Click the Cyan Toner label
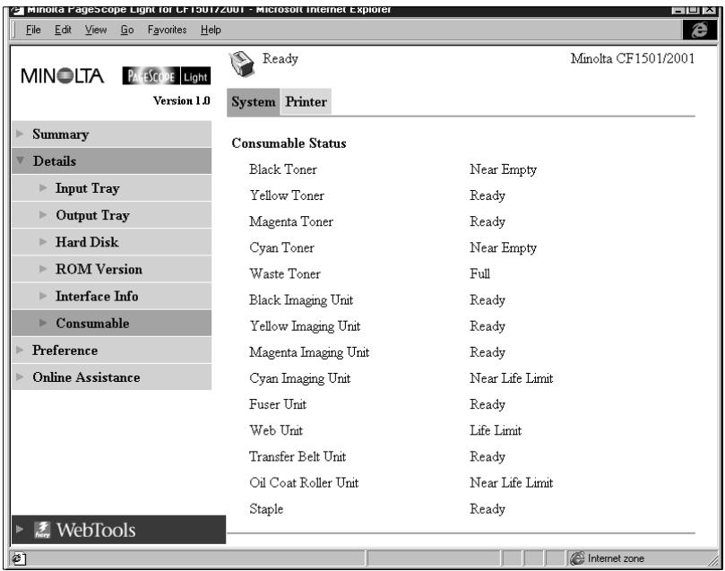725x571 pixels. click(x=282, y=247)
